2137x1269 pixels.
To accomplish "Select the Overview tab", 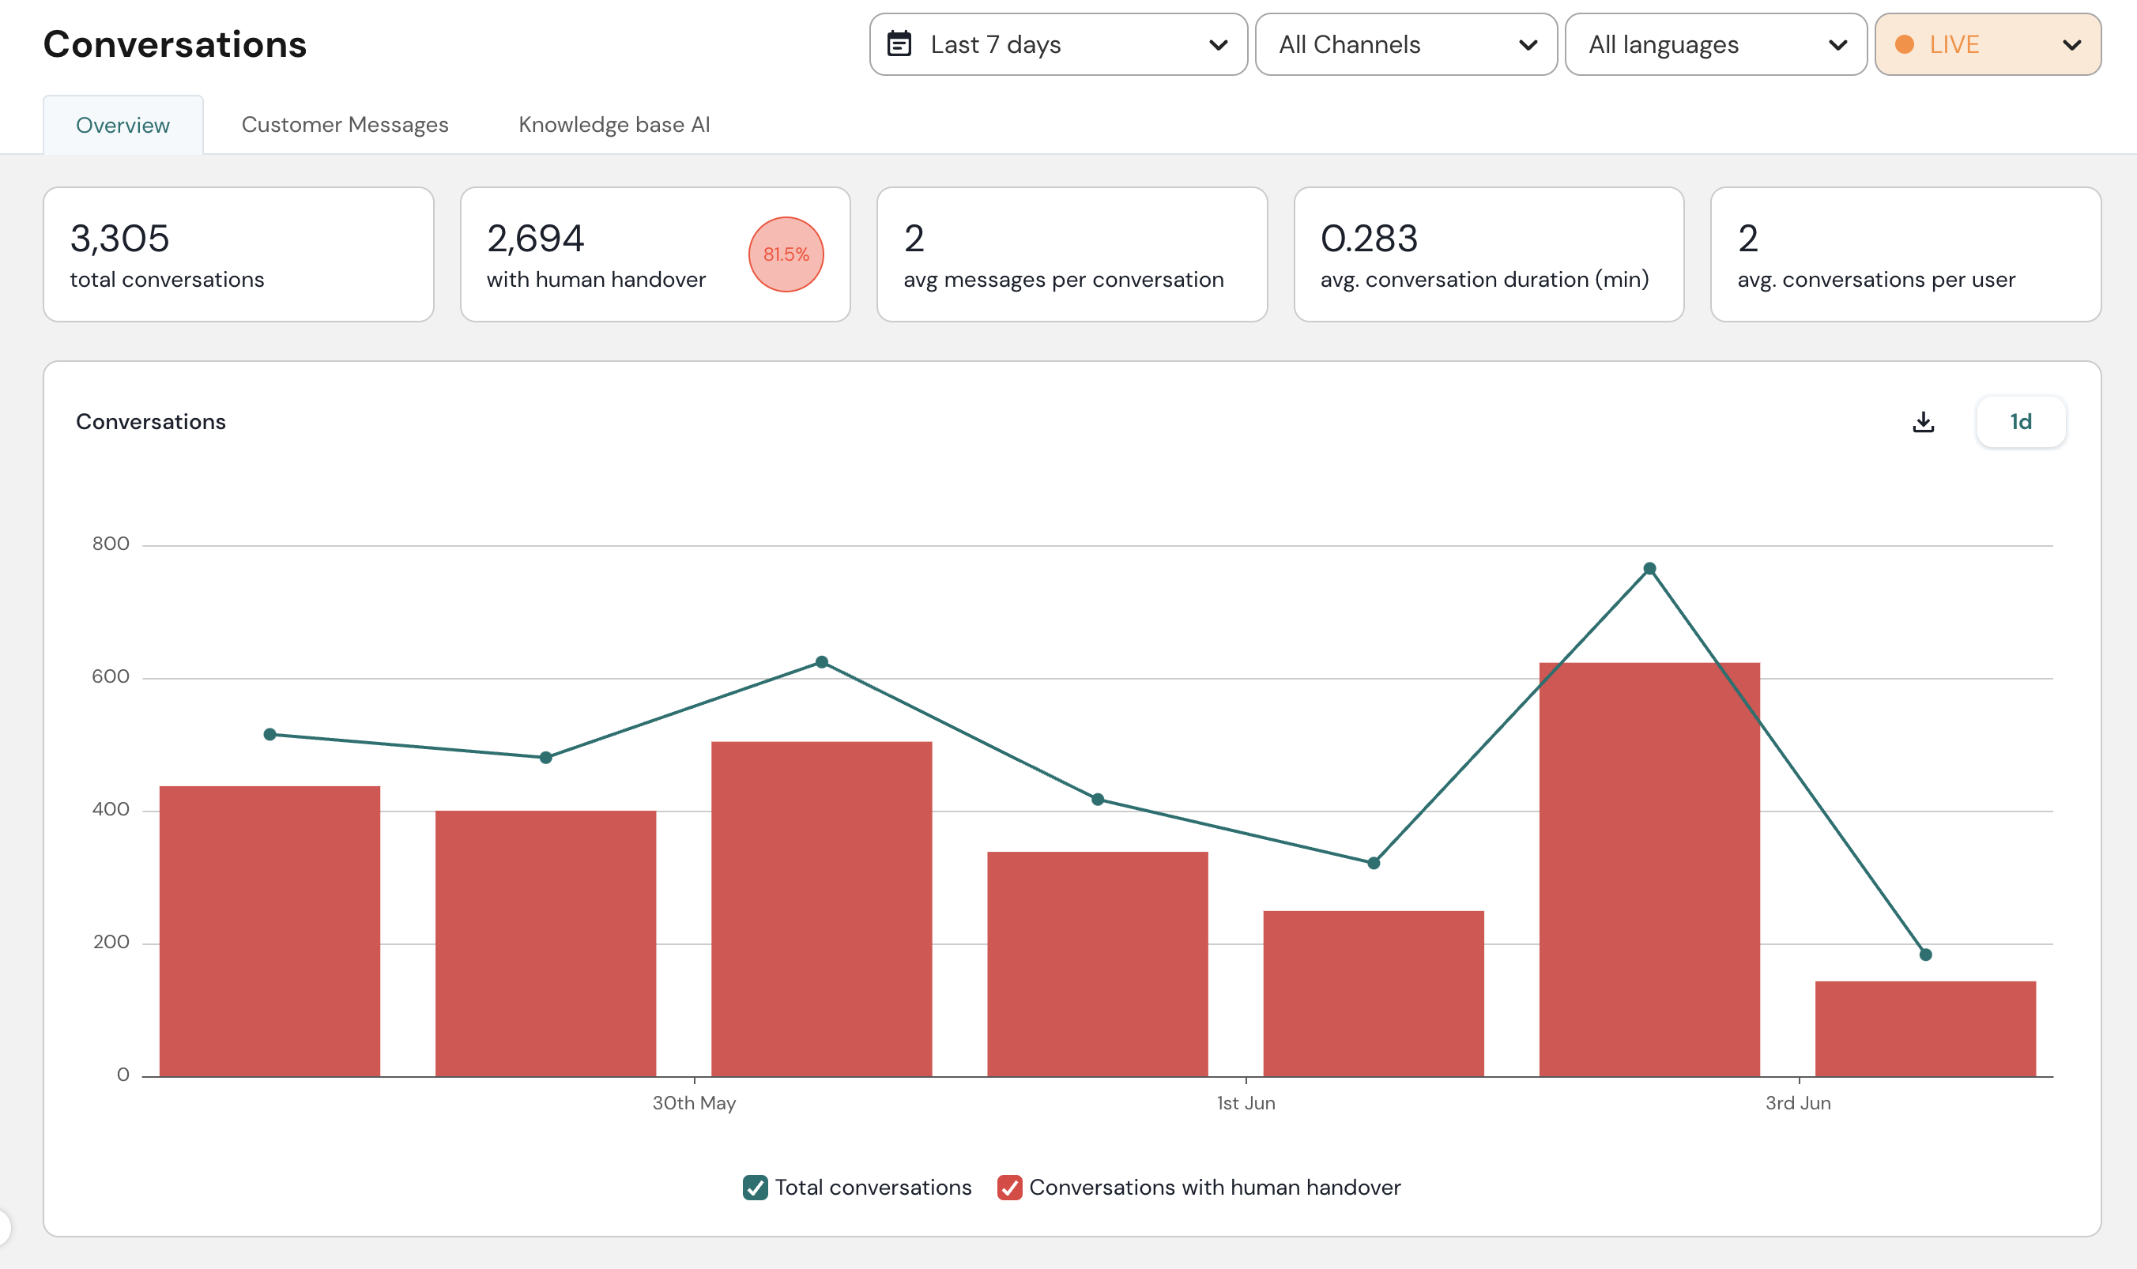I will (x=123, y=126).
